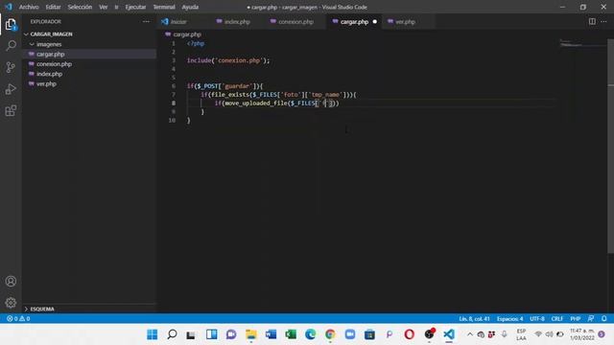Click ESP LAA keyboard language indicator
614x345 pixels.
pyautogui.click(x=521, y=334)
